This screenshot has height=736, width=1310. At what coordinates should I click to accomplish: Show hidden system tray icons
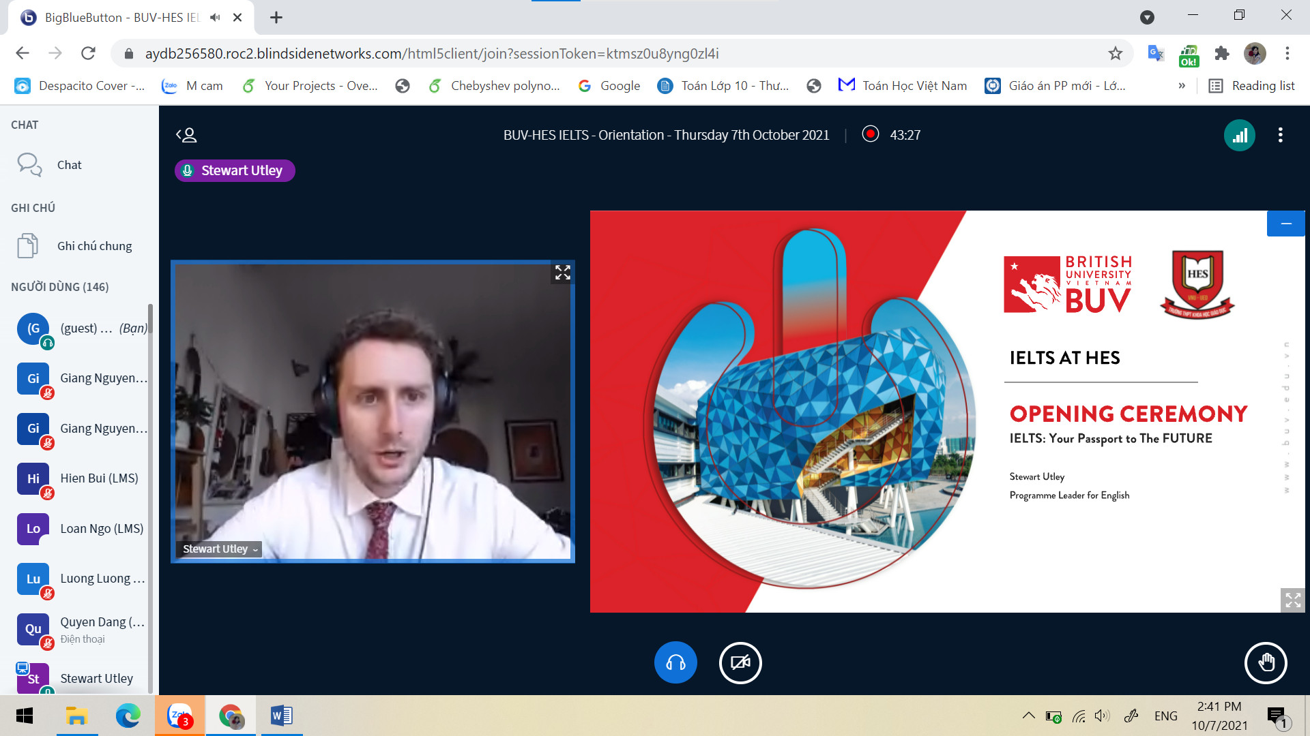pos(1028,716)
